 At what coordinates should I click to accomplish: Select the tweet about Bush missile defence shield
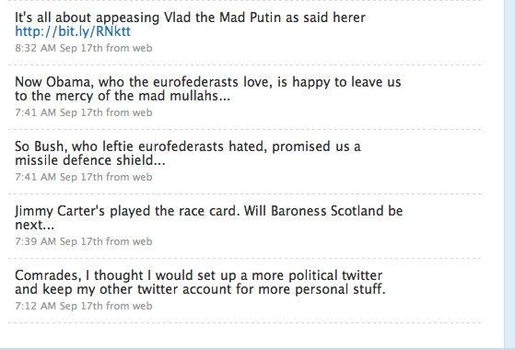click(188, 153)
